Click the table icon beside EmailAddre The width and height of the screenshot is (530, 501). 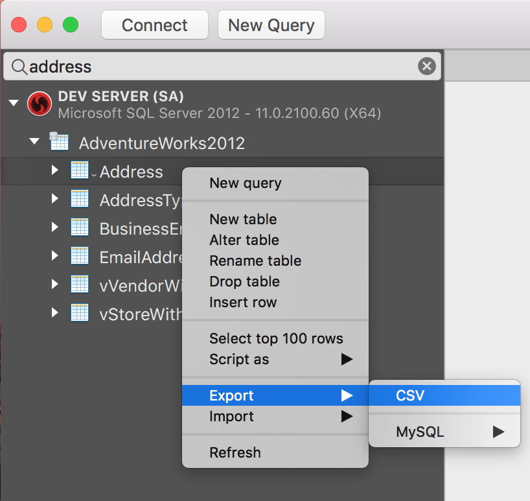click(x=79, y=255)
